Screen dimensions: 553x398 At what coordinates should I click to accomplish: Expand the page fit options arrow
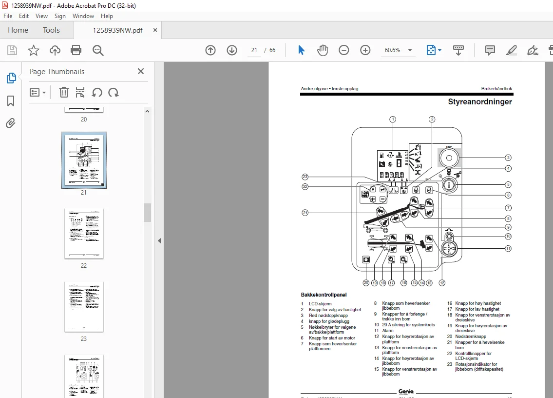point(440,50)
